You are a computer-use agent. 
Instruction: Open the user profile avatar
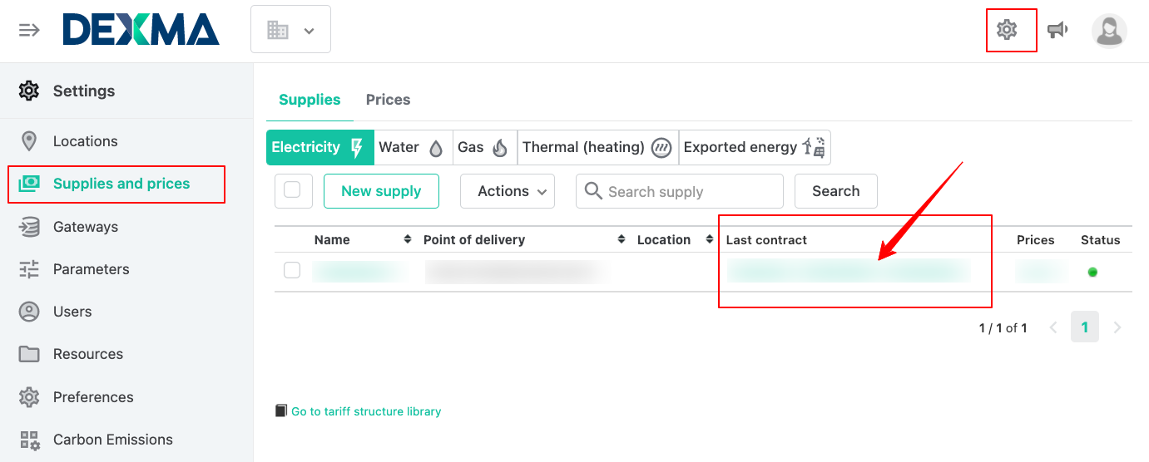[x=1109, y=31]
